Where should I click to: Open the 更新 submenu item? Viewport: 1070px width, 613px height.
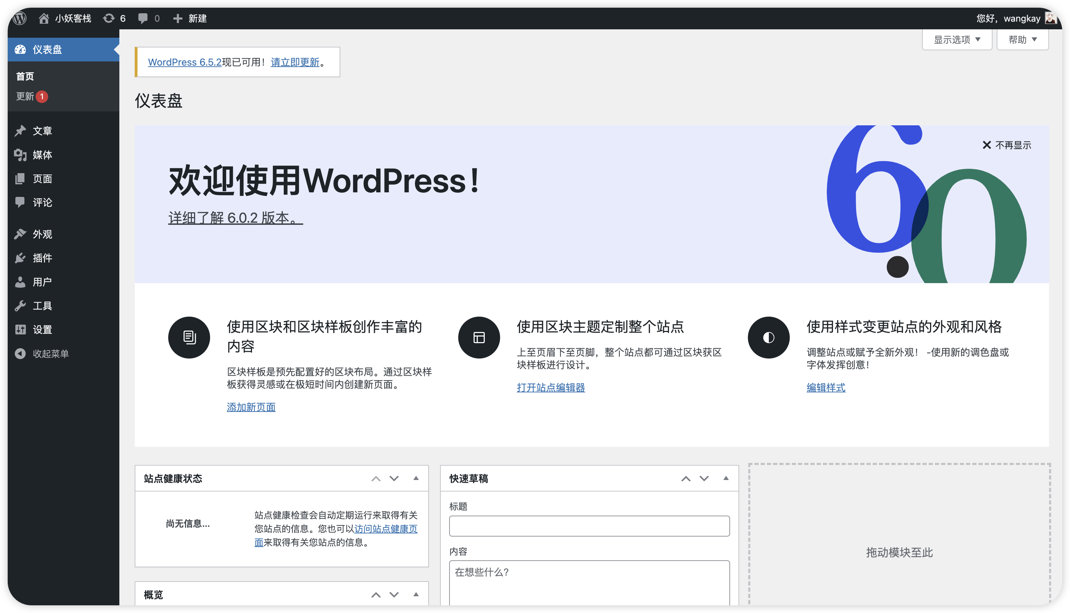(x=25, y=96)
